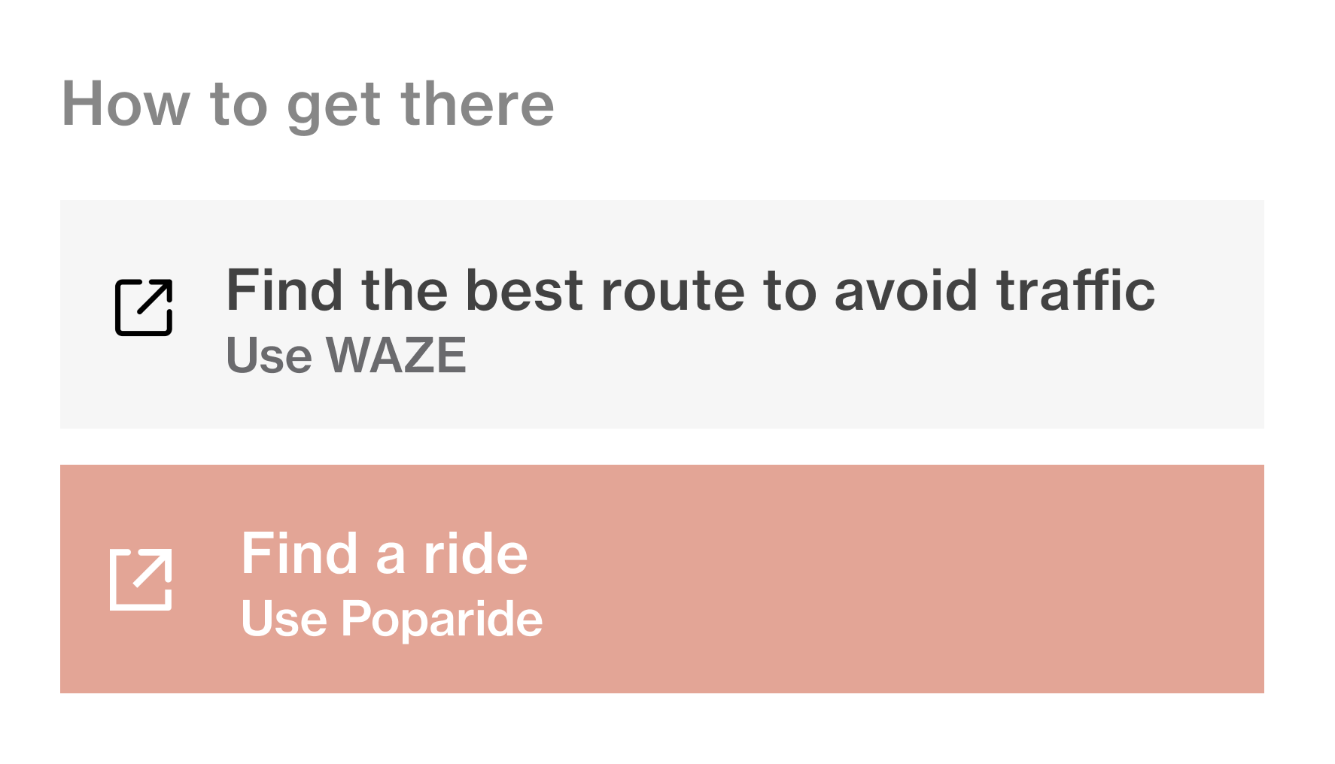This screenshot has width=1335, height=764.
Task: Select the "Use WAZE" subtitle
Action: 346,356
